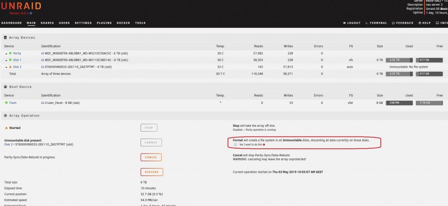Open the parity History button

[x=152, y=172]
